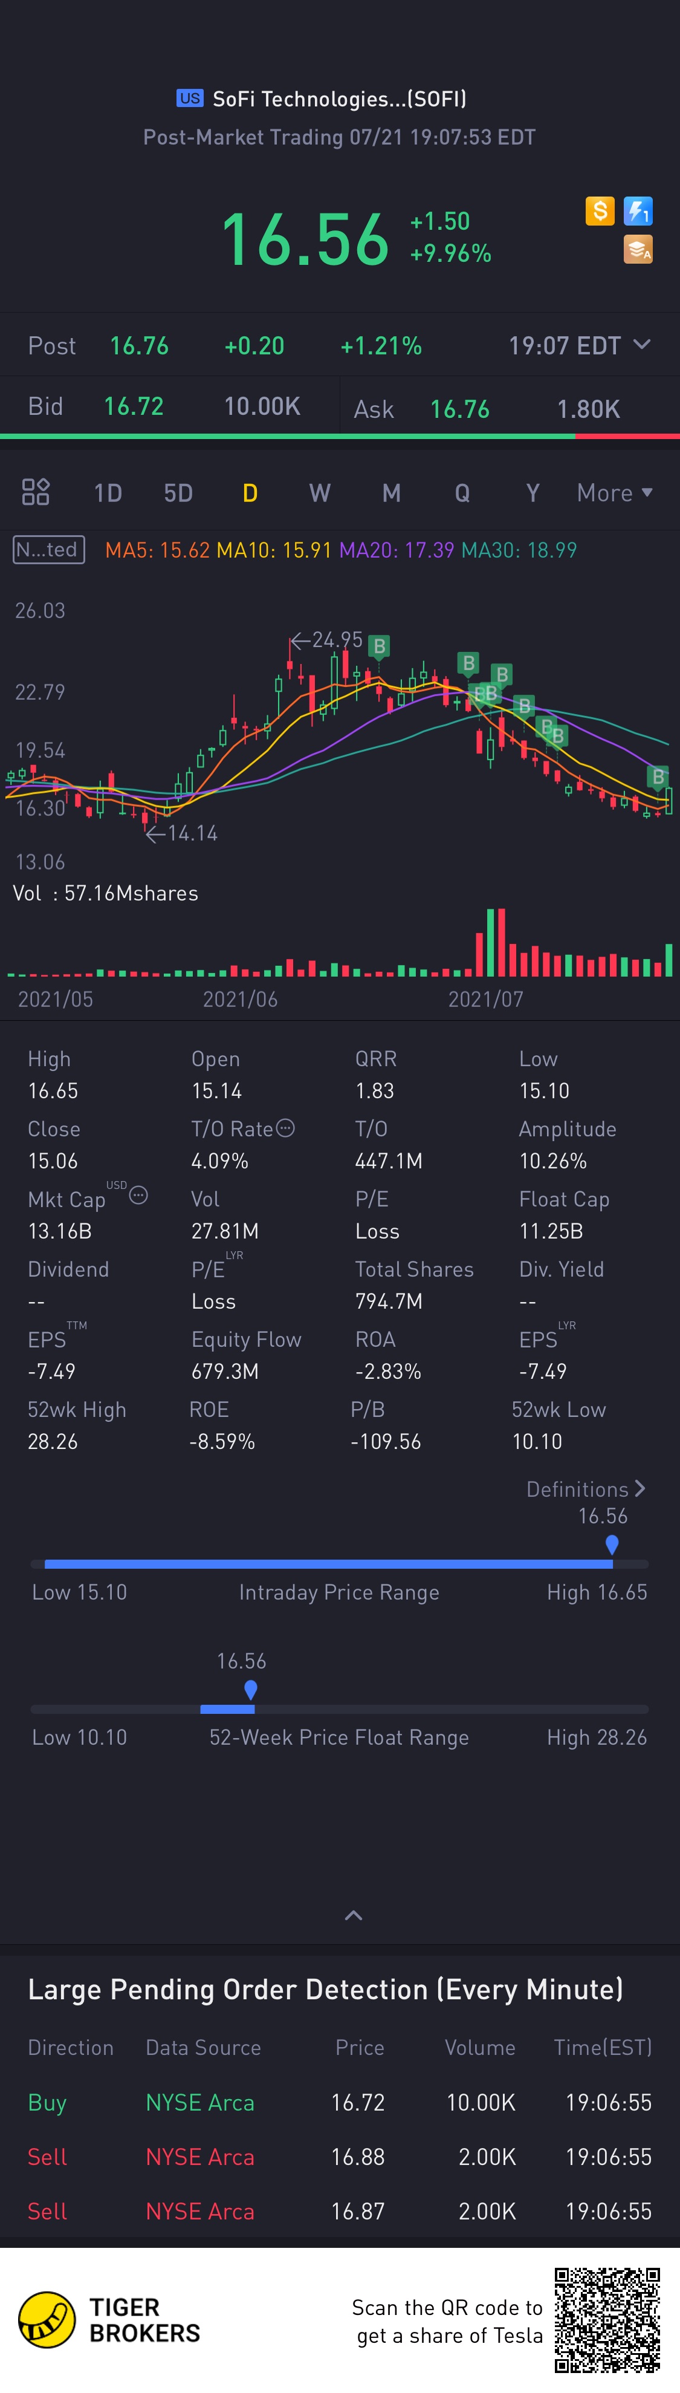Tap the Equity Flow value 679.3M
Screen dimensions: 680x2393
click(x=225, y=1371)
